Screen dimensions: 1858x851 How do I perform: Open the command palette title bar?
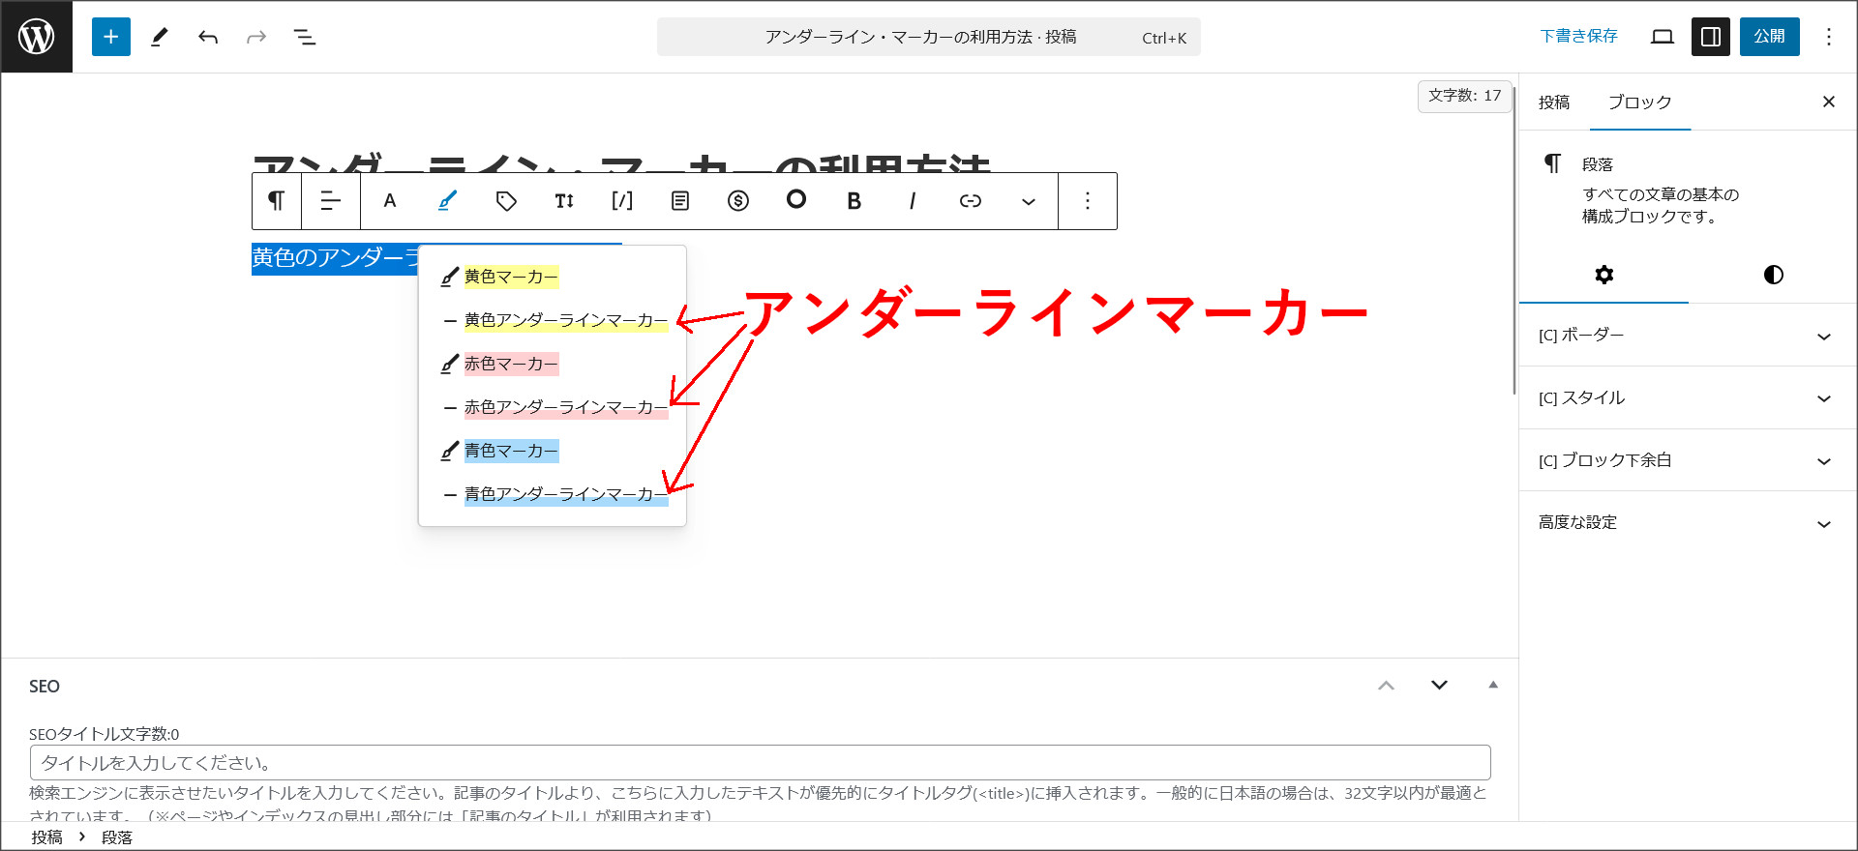click(929, 37)
